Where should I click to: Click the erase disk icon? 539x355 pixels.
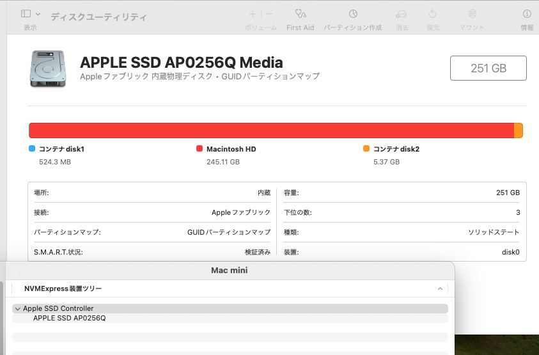click(x=401, y=14)
